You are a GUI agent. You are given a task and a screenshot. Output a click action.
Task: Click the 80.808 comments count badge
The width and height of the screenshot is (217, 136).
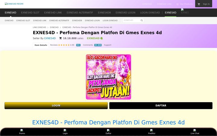(98, 45)
